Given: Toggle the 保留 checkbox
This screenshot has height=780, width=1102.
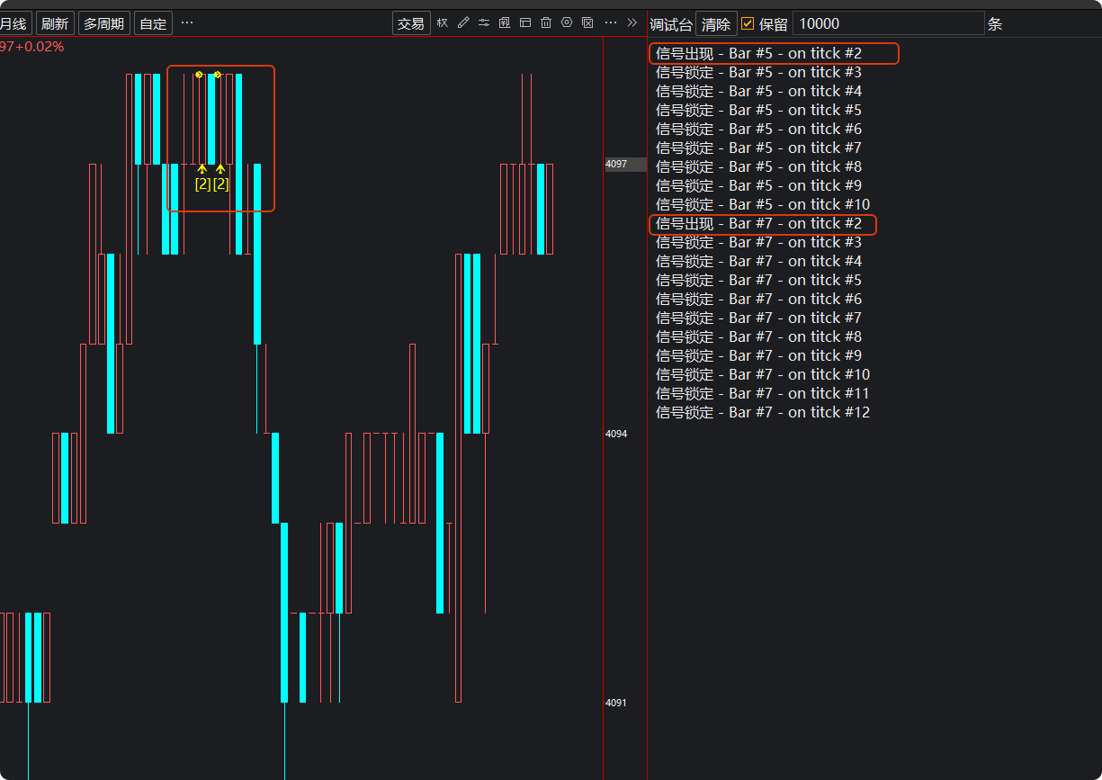Looking at the screenshot, I should point(748,24).
